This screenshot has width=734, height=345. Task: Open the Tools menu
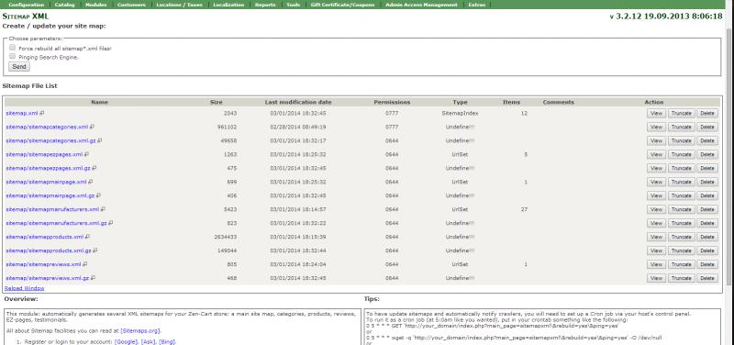293,5
